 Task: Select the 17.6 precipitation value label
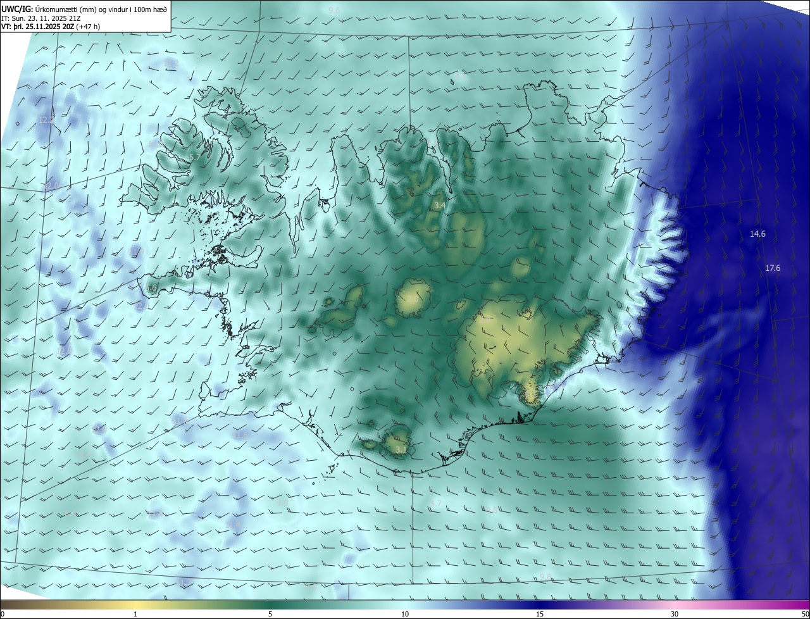click(x=773, y=268)
